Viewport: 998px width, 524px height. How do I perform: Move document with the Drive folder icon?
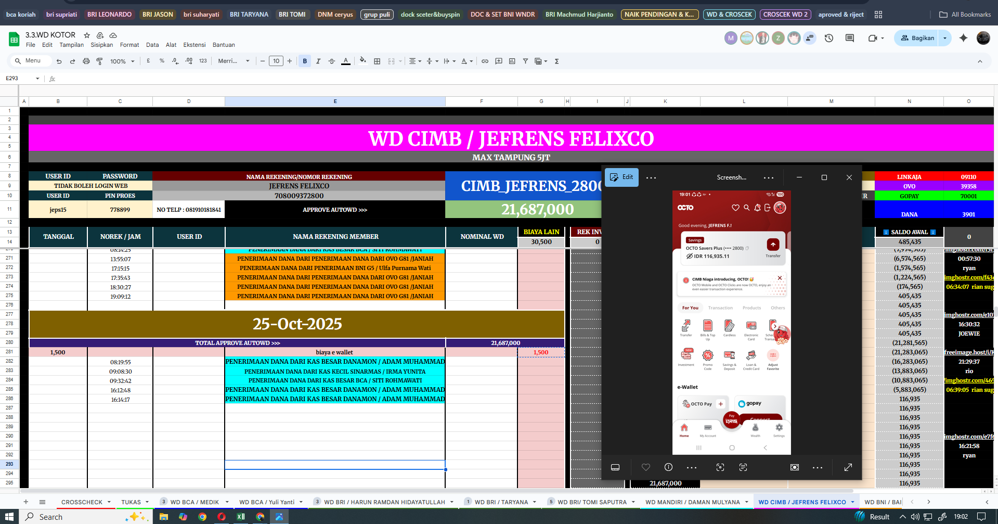tap(100, 35)
